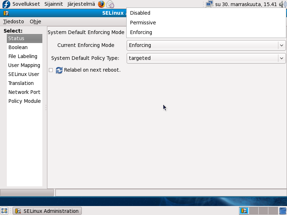The image size is (287, 215).
Task: Select Disabled from the dropdown list
Action: [140, 13]
